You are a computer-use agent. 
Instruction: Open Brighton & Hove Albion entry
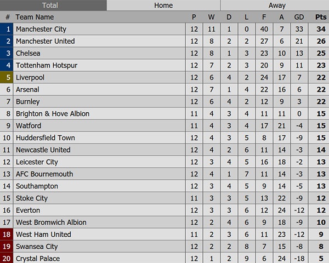coord(53,113)
